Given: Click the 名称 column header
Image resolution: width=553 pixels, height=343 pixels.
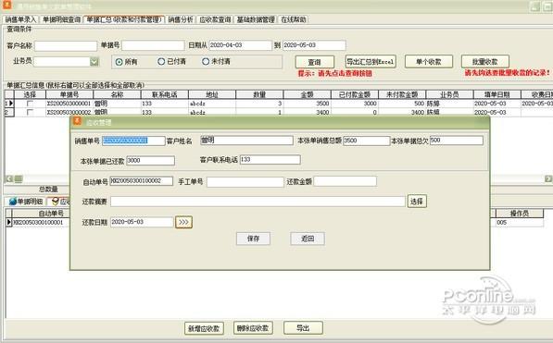Looking at the screenshot, I should point(117,94).
